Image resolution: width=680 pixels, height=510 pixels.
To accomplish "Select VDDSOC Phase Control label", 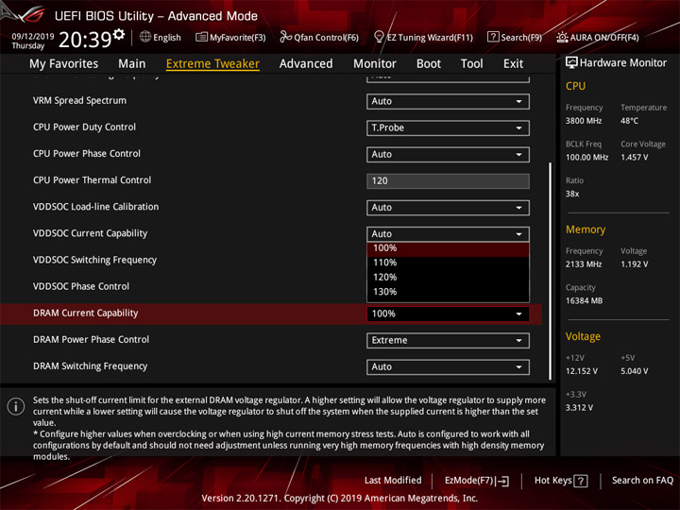I will [x=81, y=287].
